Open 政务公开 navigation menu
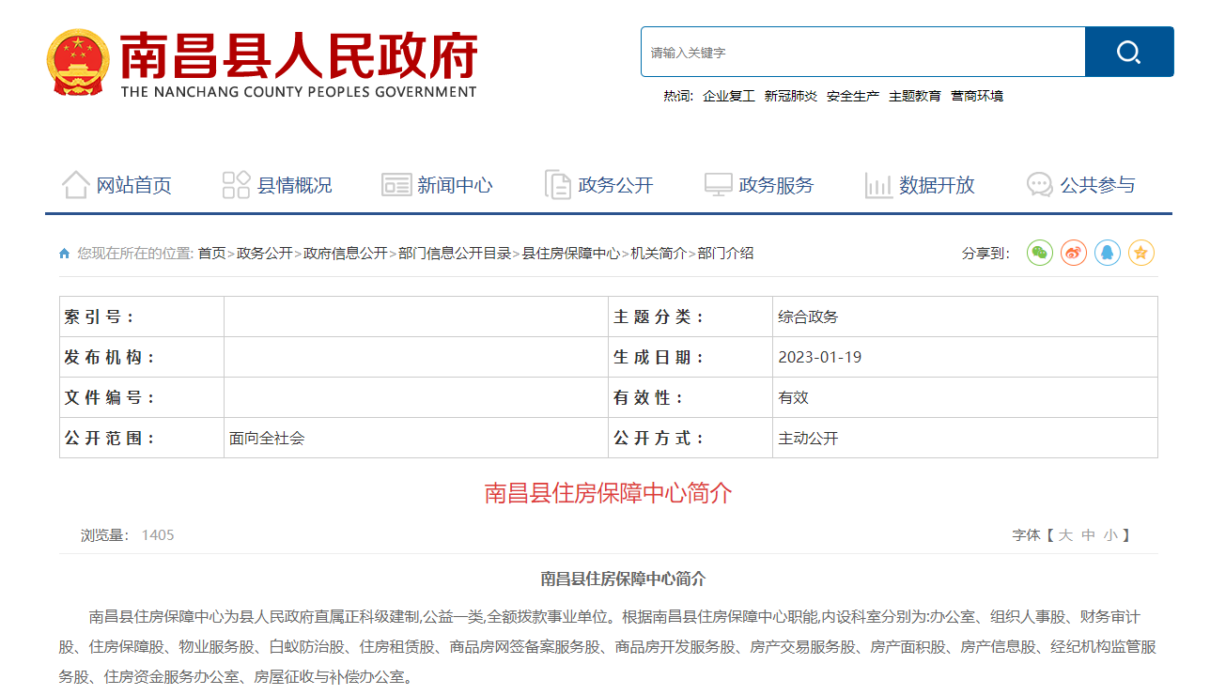The width and height of the screenshot is (1210, 695). point(598,185)
